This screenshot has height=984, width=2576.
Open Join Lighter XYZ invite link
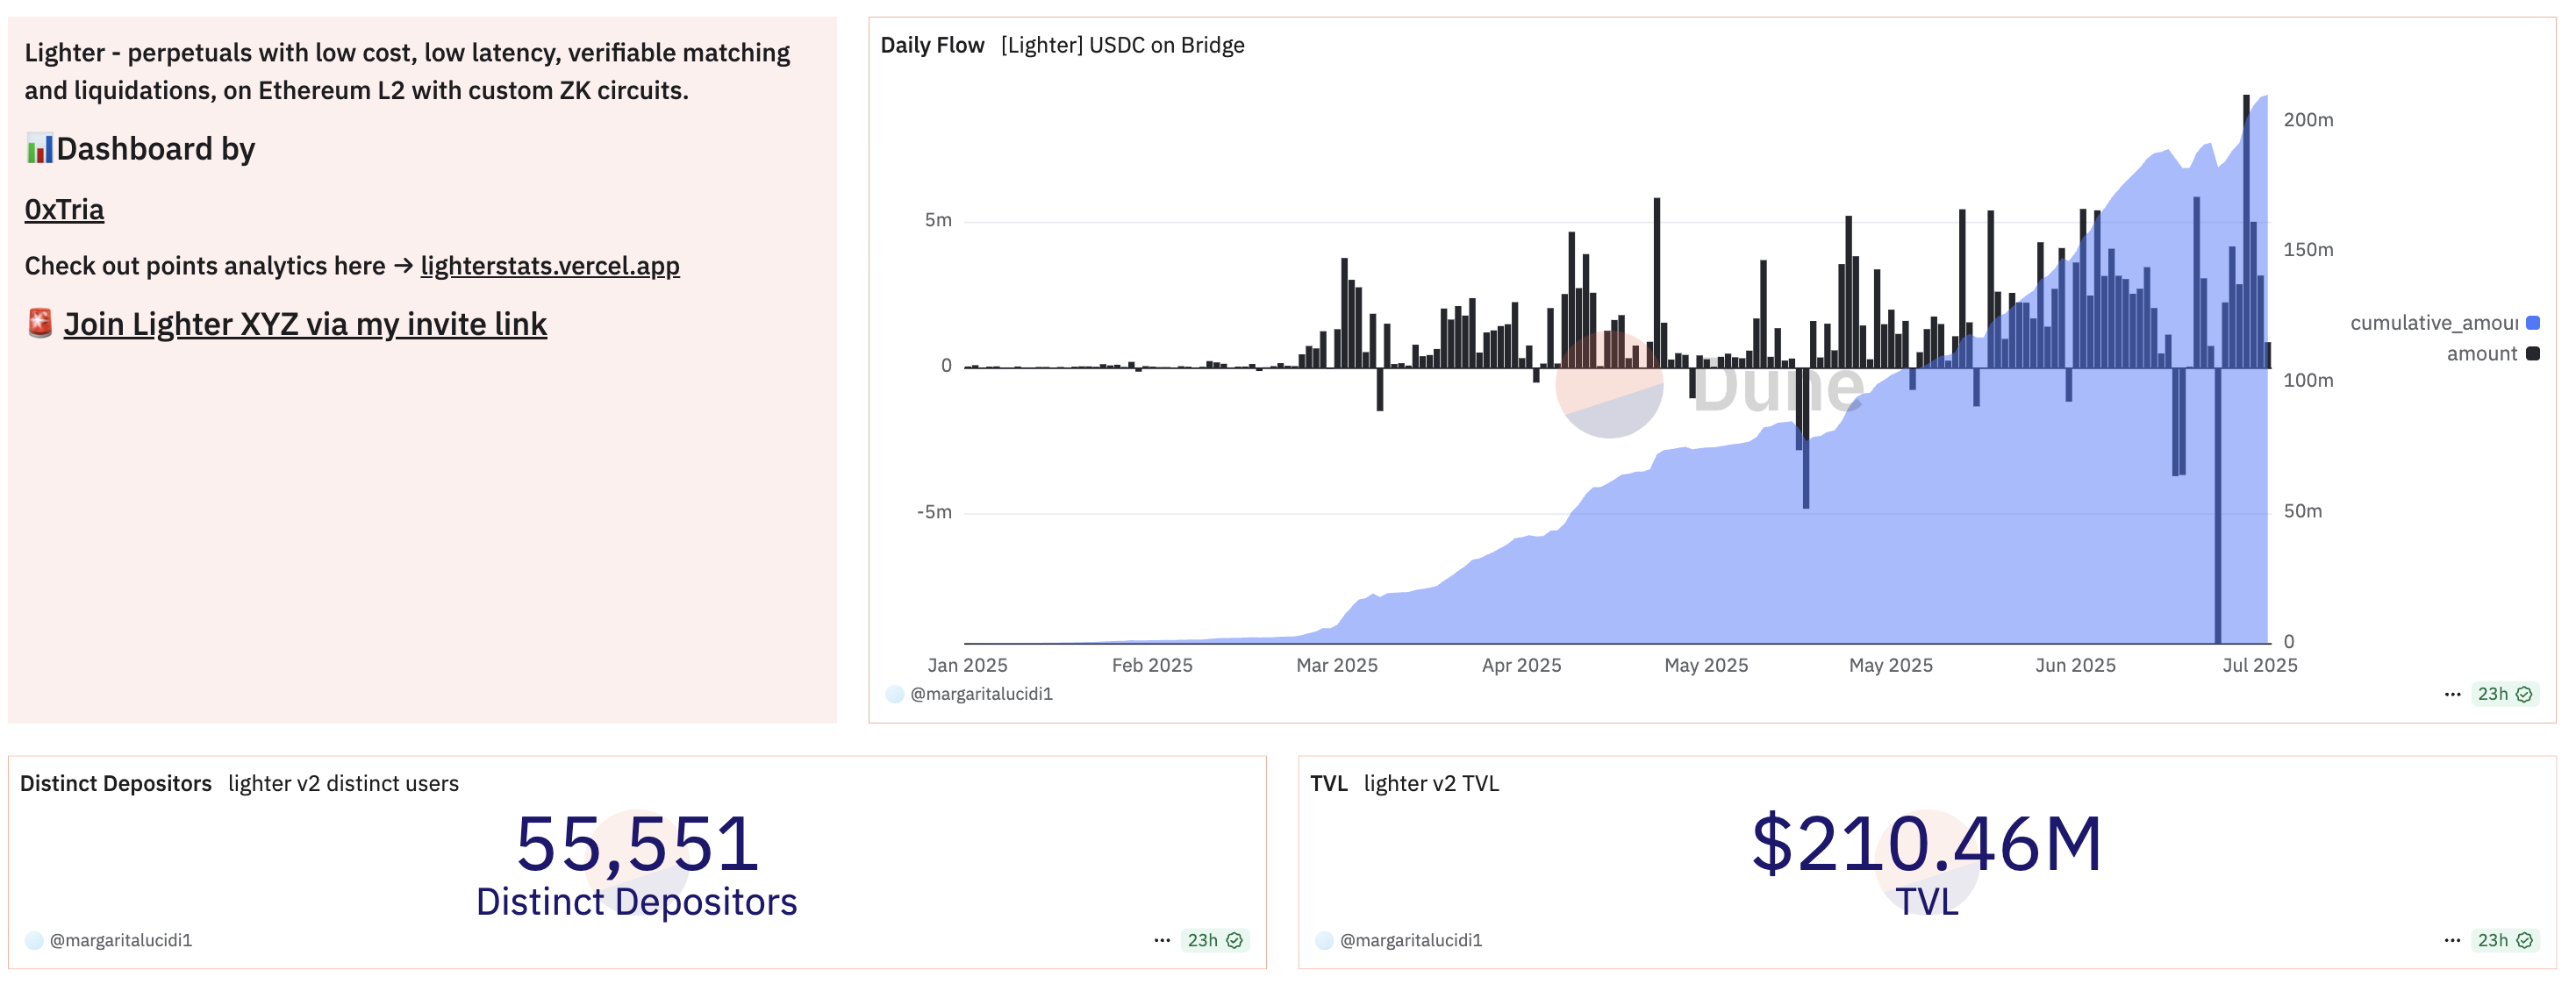click(x=305, y=324)
